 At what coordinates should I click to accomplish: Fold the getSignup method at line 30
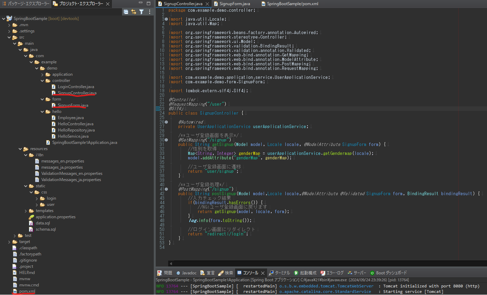point(166,140)
